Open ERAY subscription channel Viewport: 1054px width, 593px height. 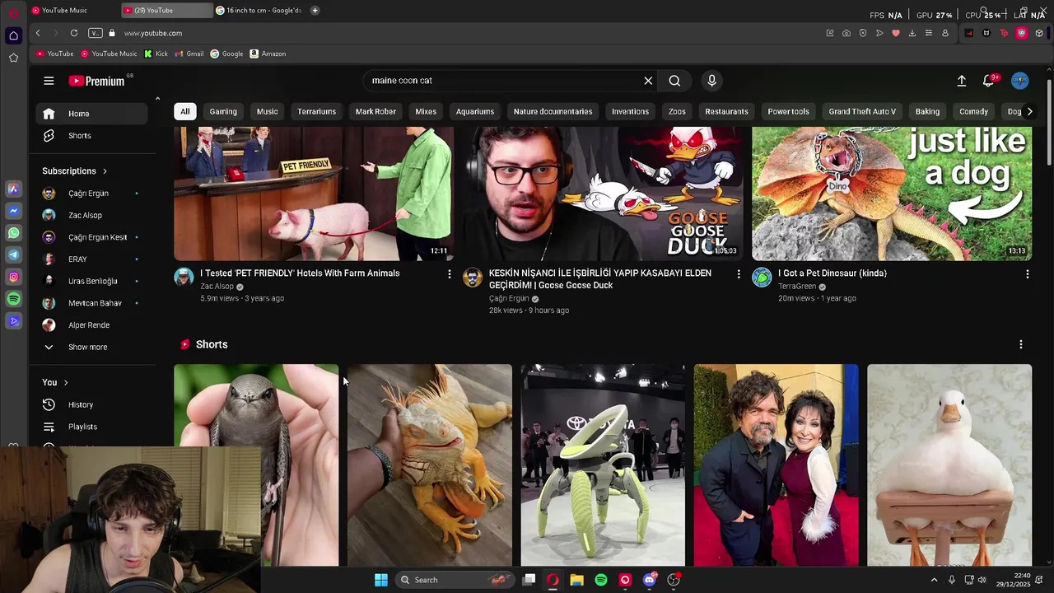coord(92,259)
